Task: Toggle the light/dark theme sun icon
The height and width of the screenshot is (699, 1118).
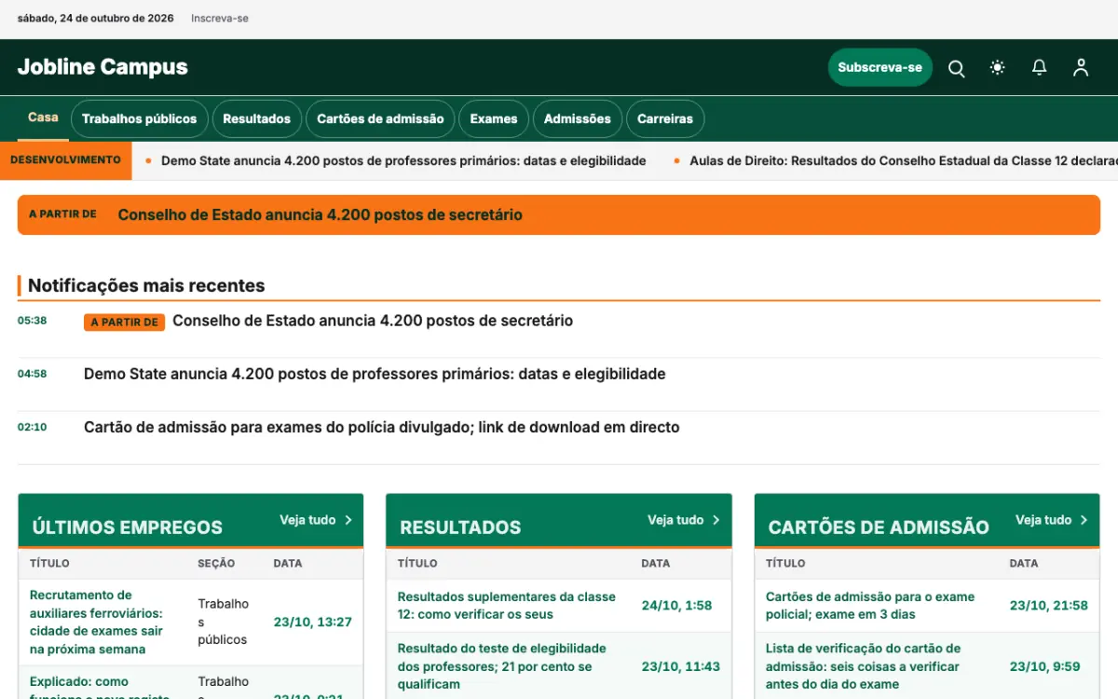Action: click(998, 68)
